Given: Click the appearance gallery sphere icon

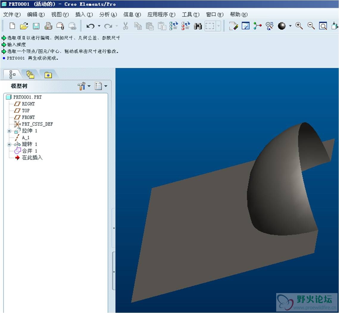Looking at the screenshot, I should pyautogui.click(x=282, y=26).
